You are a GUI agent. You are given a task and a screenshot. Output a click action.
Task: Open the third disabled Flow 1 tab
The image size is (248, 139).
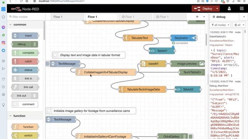point(136,17)
